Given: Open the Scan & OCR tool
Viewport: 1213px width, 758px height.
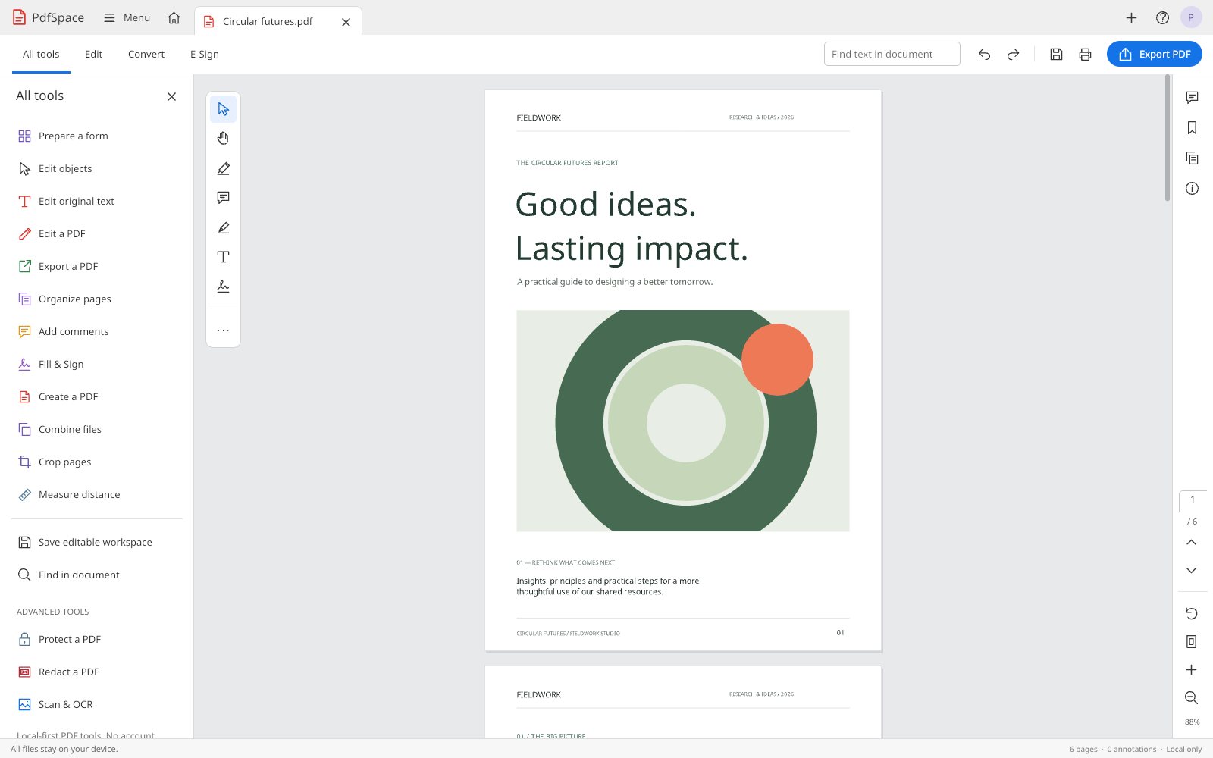Looking at the screenshot, I should click(97, 705).
